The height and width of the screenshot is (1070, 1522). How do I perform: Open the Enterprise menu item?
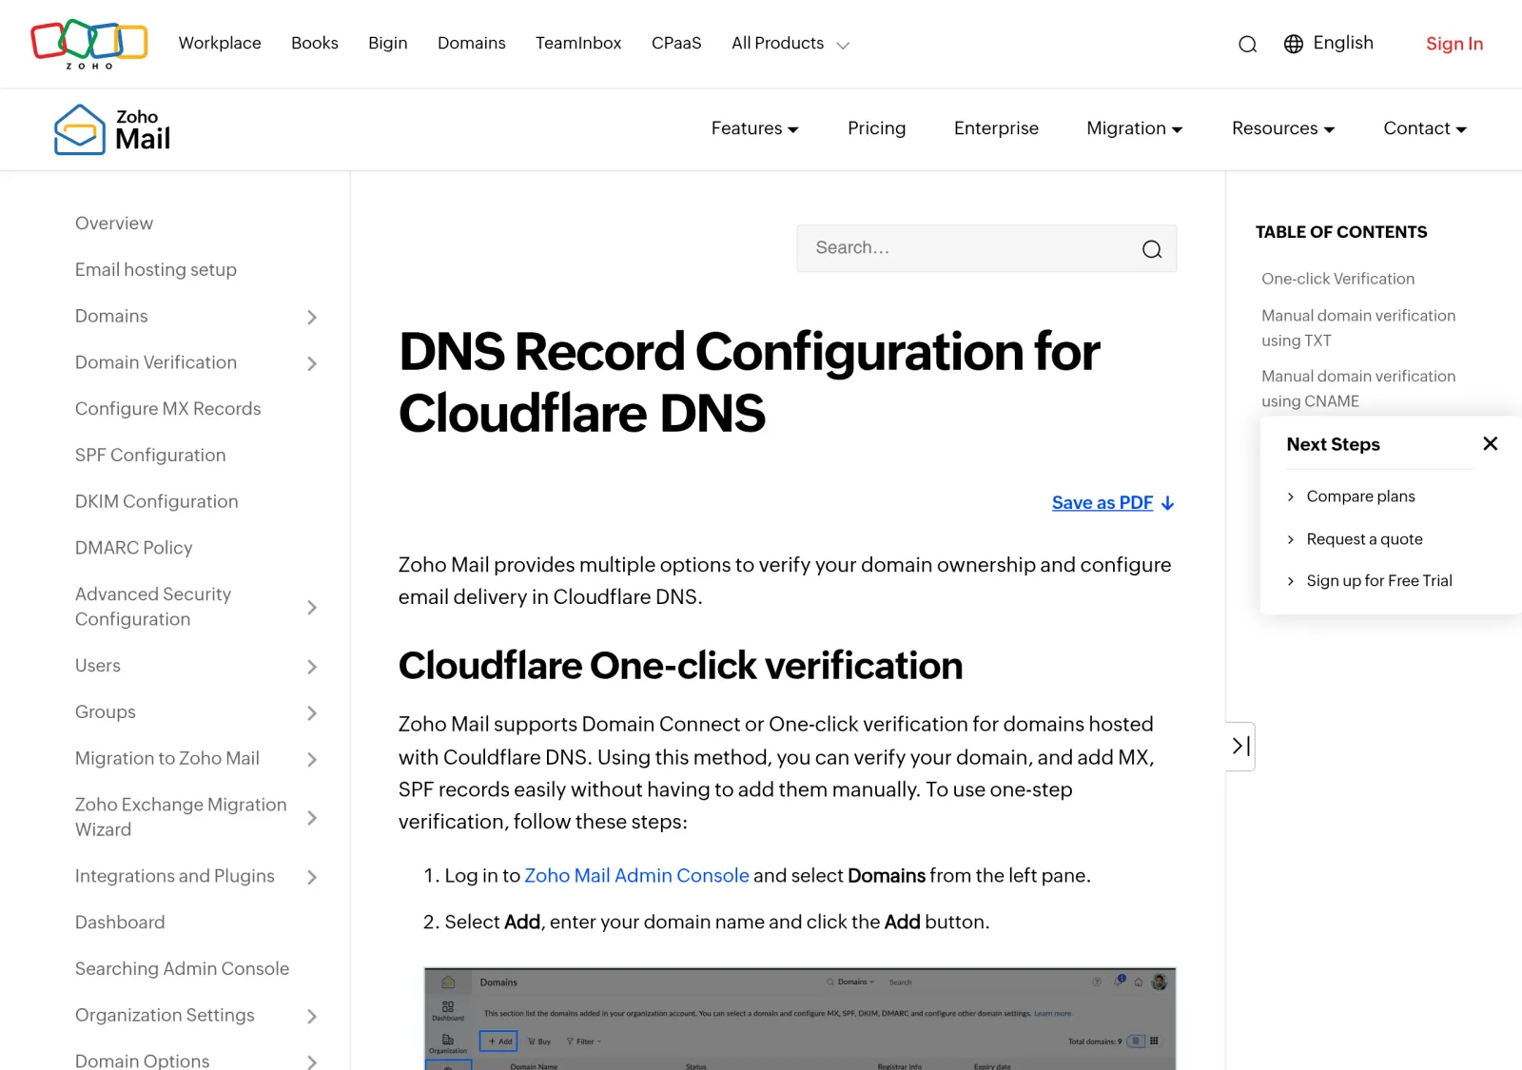996,128
